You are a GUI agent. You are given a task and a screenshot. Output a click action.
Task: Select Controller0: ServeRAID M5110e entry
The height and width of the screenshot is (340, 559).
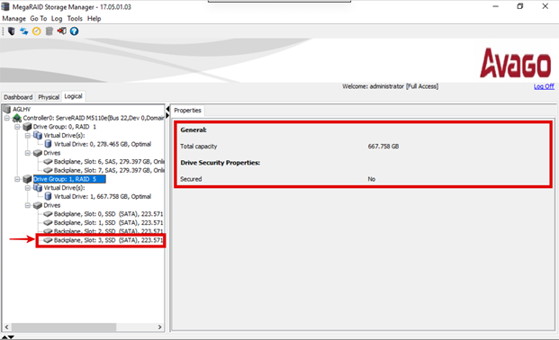94,118
